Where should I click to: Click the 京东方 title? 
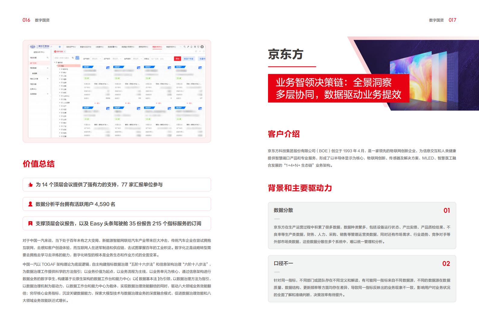[x=286, y=54]
